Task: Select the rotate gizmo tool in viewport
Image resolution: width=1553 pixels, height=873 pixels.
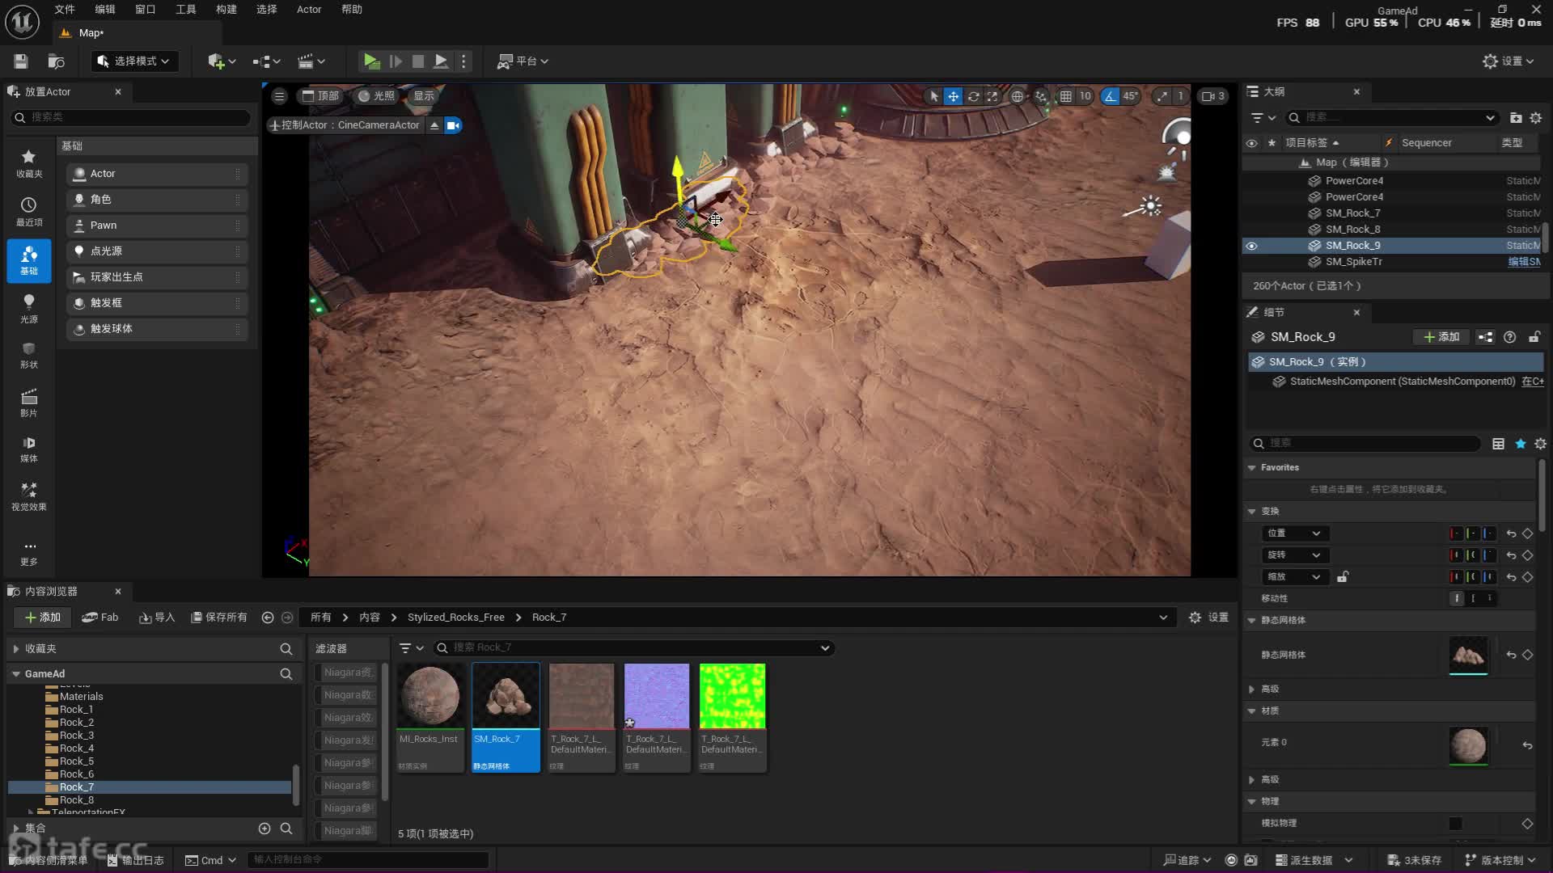Action: tap(974, 96)
